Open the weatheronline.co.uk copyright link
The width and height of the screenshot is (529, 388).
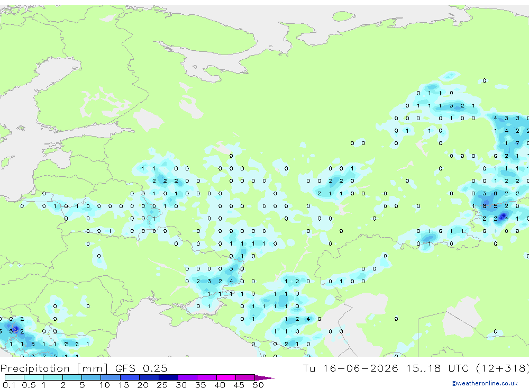(485, 383)
